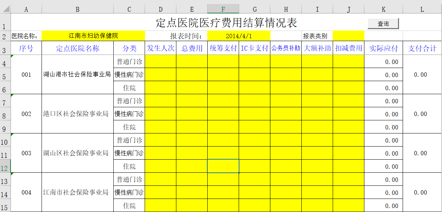Click 住院 in row 12
442x212 pixels.
[129, 166]
